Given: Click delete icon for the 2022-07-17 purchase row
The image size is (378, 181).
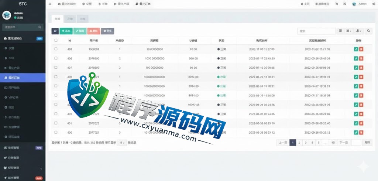Looking at the screenshot, I should pos(361,59).
